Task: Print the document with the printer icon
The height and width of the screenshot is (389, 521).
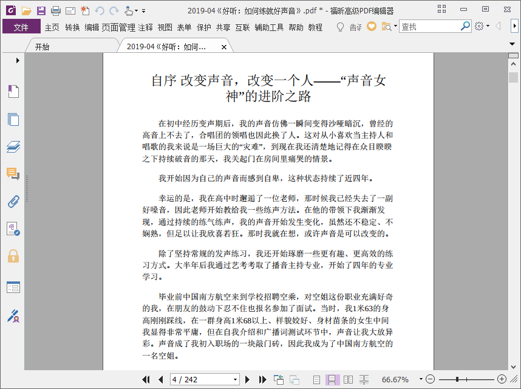Action: pos(56,11)
